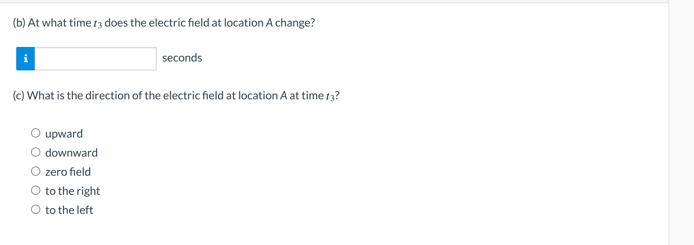Click inside the empty answer box for part b
The width and height of the screenshot is (694, 245).
95,58
